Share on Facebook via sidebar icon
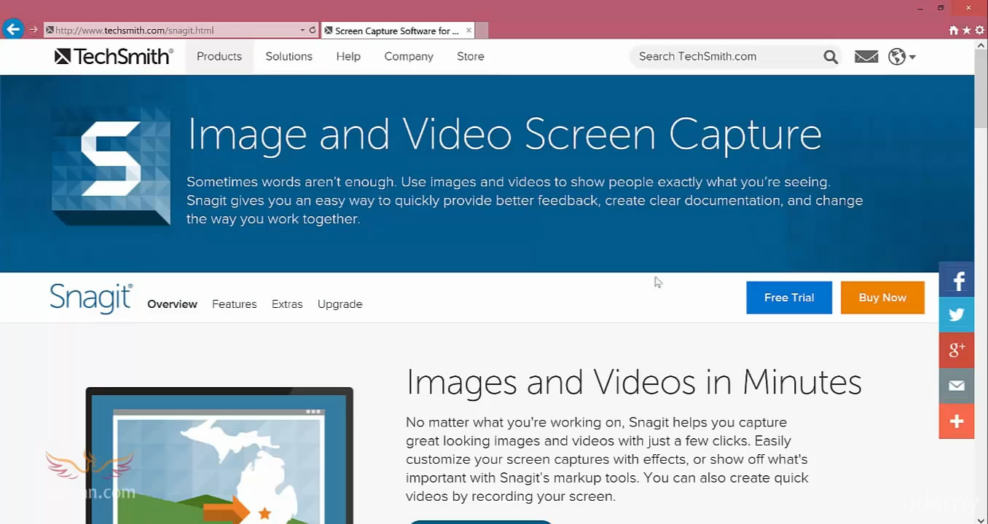Image resolution: width=988 pixels, height=524 pixels. (957, 279)
